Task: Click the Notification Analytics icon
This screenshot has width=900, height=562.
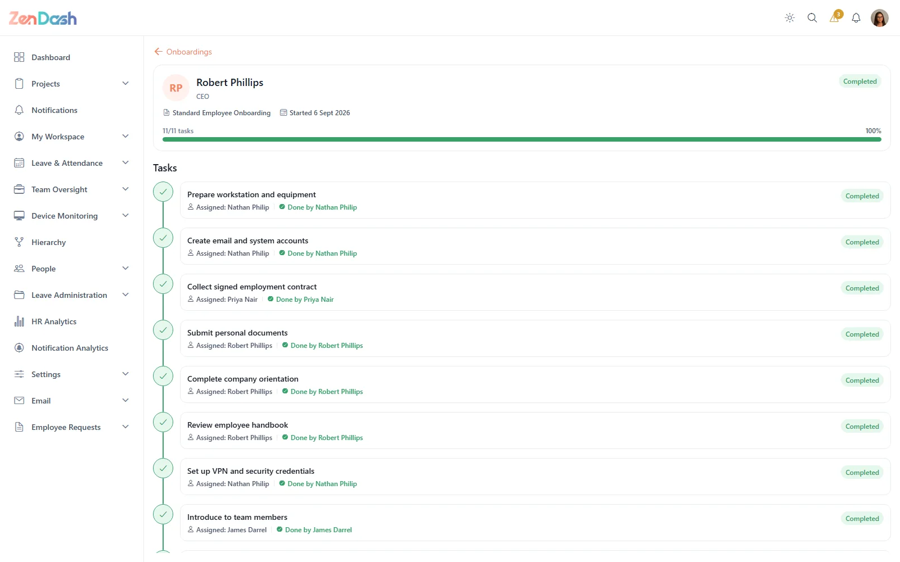Action: [19, 348]
